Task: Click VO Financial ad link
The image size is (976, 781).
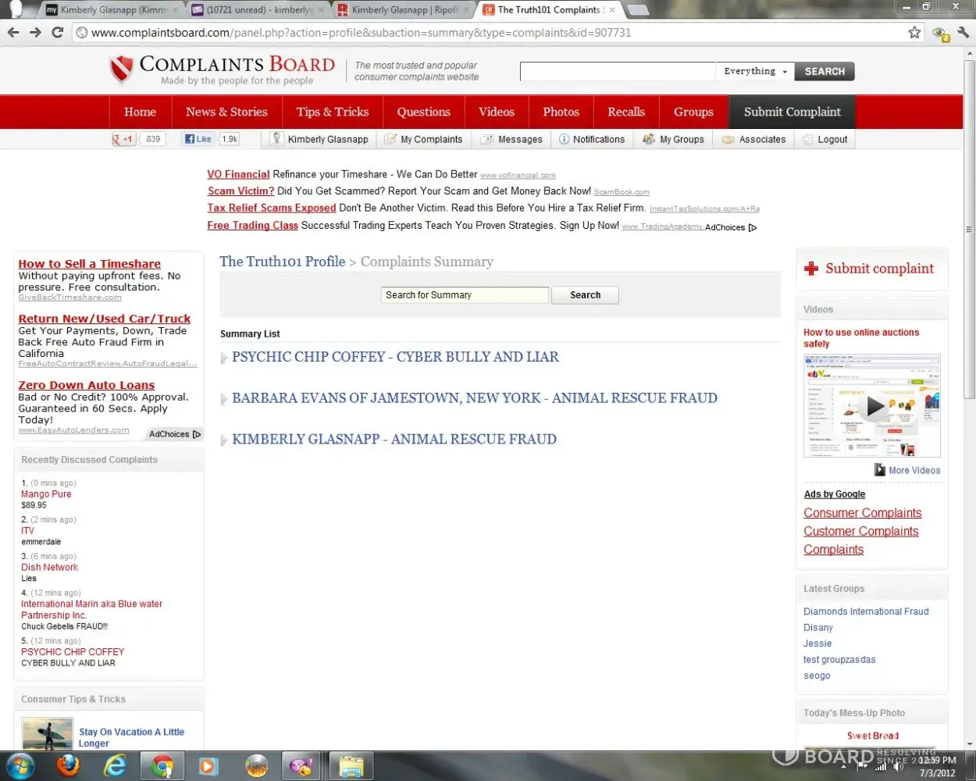Action: 238,174
